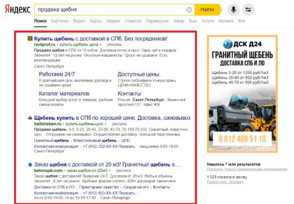
Task: Open the Все tab
Action: coord(242,21)
